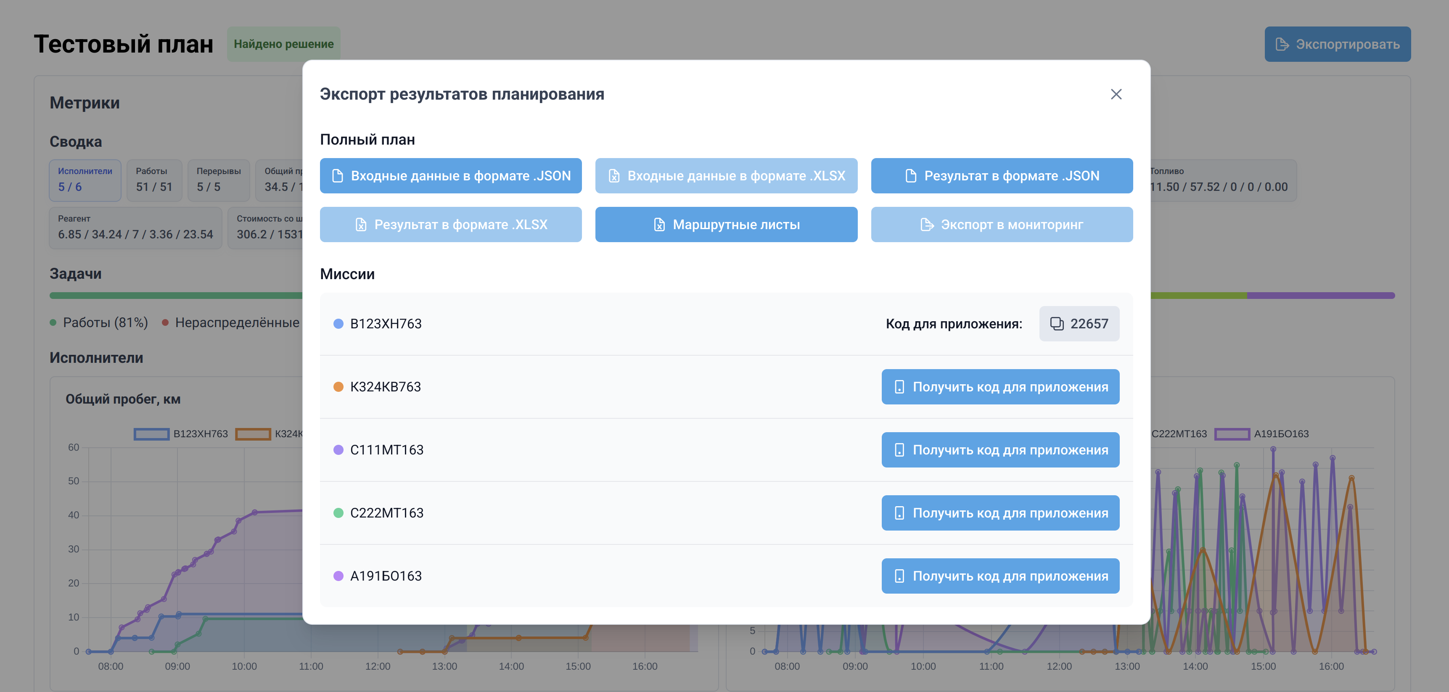This screenshot has height=692, width=1449.
Task: Get app code for А191БО163
Action: click(1000, 576)
